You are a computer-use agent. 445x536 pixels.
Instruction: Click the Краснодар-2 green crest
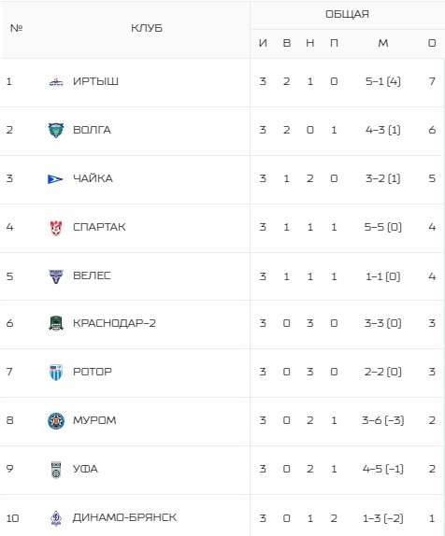56,323
